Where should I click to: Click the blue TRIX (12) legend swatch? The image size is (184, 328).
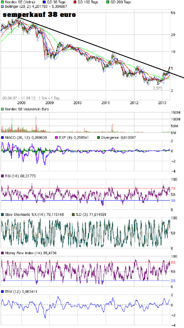tap(2, 291)
